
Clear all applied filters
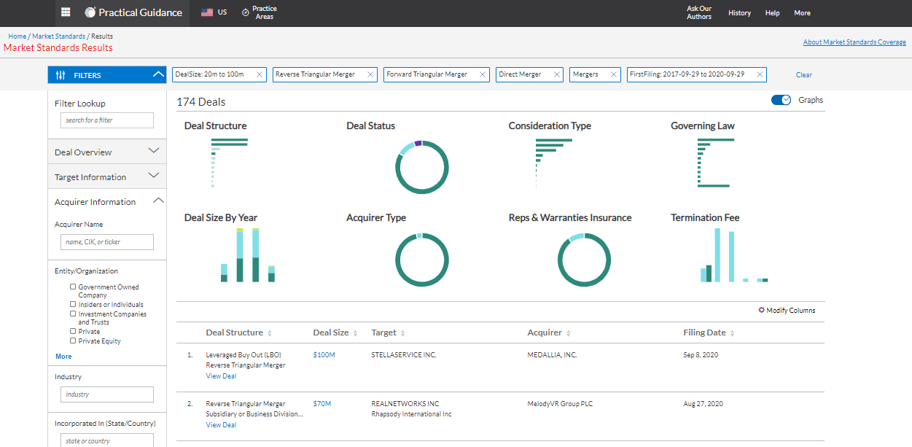tap(803, 74)
